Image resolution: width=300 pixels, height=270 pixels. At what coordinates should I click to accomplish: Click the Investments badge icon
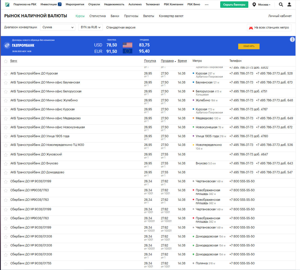coord(60,4)
